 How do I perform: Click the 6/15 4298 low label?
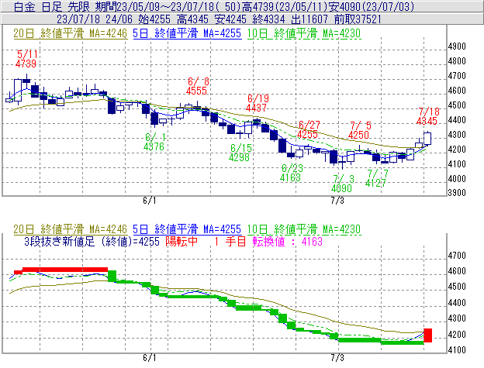(240, 153)
